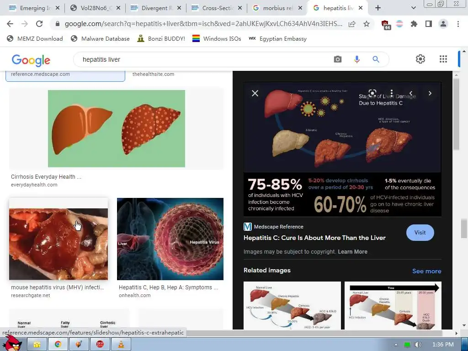
Task: Switch to the Vol28No6 tab
Action: (95, 8)
